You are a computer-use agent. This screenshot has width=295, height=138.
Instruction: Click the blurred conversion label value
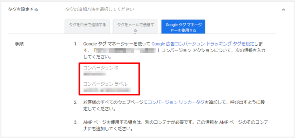pos(107,90)
